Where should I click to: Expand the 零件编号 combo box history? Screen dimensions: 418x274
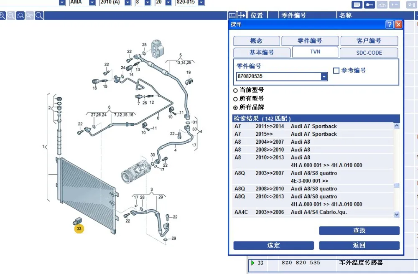(x=324, y=77)
